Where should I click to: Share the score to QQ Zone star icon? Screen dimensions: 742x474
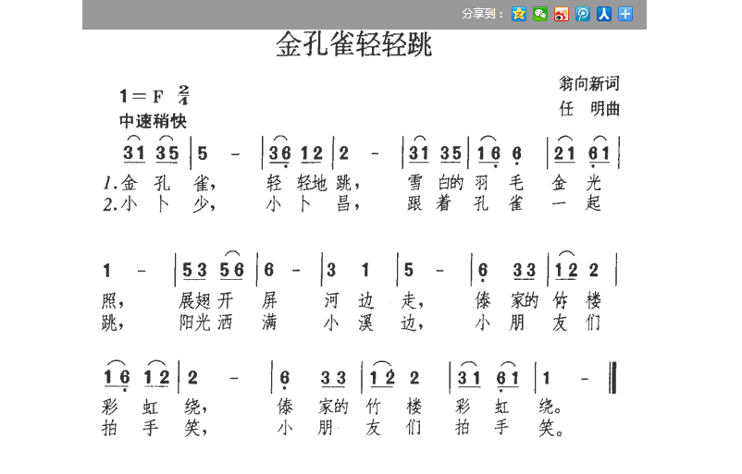tap(519, 14)
